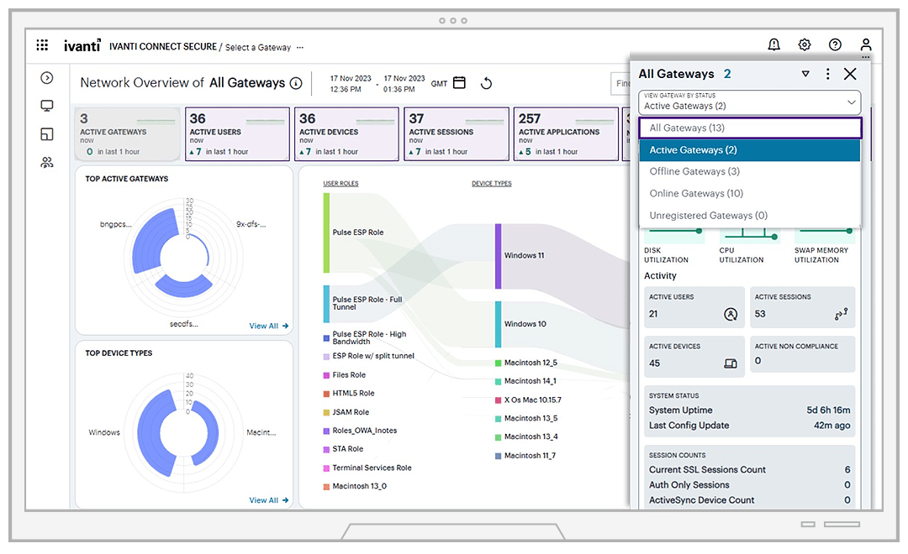This screenshot has height=554, width=908.
Task: Click the Select a Gateway breadcrumb
Action: click(258, 47)
